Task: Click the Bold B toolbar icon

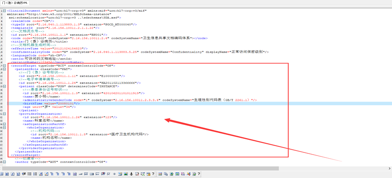Action: pos(7,174)
